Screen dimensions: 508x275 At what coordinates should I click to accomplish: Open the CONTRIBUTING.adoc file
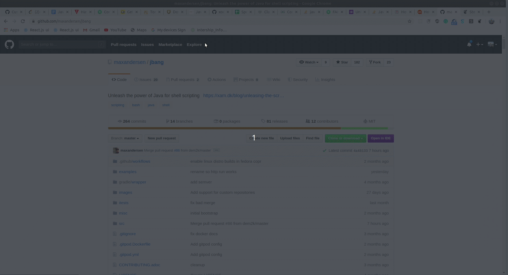139,265
